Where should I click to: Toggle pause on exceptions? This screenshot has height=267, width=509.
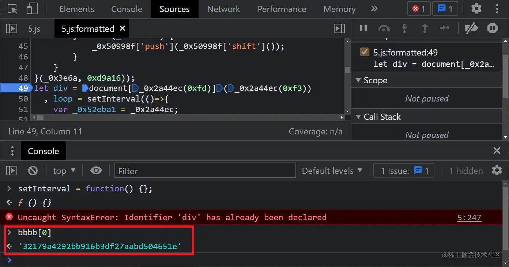tap(493, 28)
